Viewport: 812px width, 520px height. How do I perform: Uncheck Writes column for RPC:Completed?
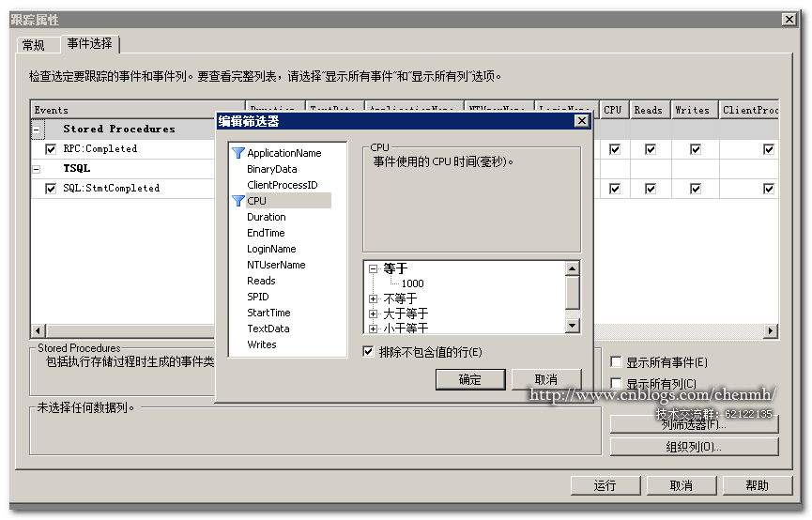(696, 149)
